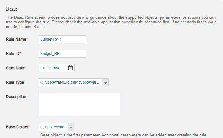Click the Basic Rule scenario explanation paragraph
This screenshot has height=138, width=223.
coord(111,22)
